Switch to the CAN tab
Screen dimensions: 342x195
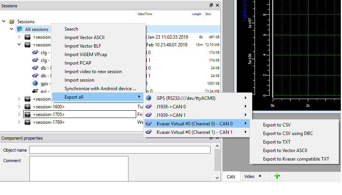pos(231,177)
